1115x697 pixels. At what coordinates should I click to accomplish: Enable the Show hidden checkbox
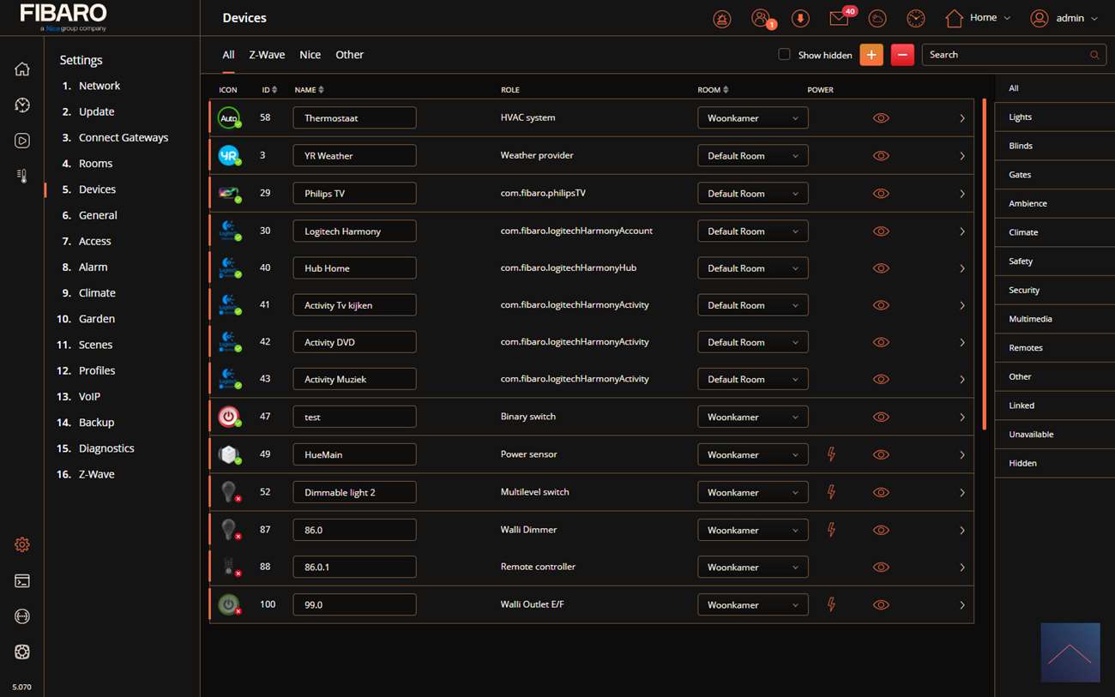point(784,55)
